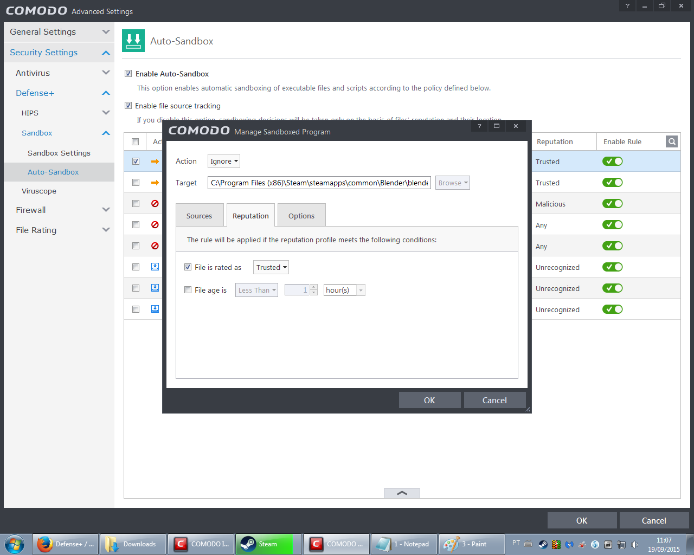The height and width of the screenshot is (555, 694).
Task: Switch to the COMODO I... taskbar item
Action: (201, 544)
